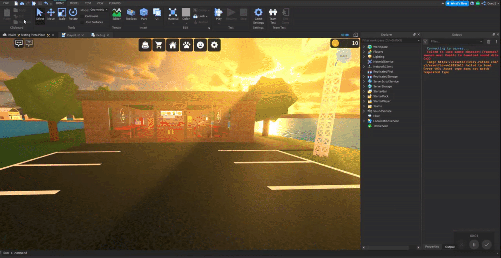Screen dimensions: 501x258
Task: Open in-game chat bubble icon
Action: 19,43
